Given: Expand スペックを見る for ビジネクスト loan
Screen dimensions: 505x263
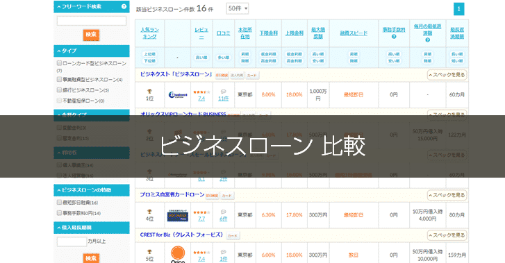Looking at the screenshot, I should (x=447, y=75).
